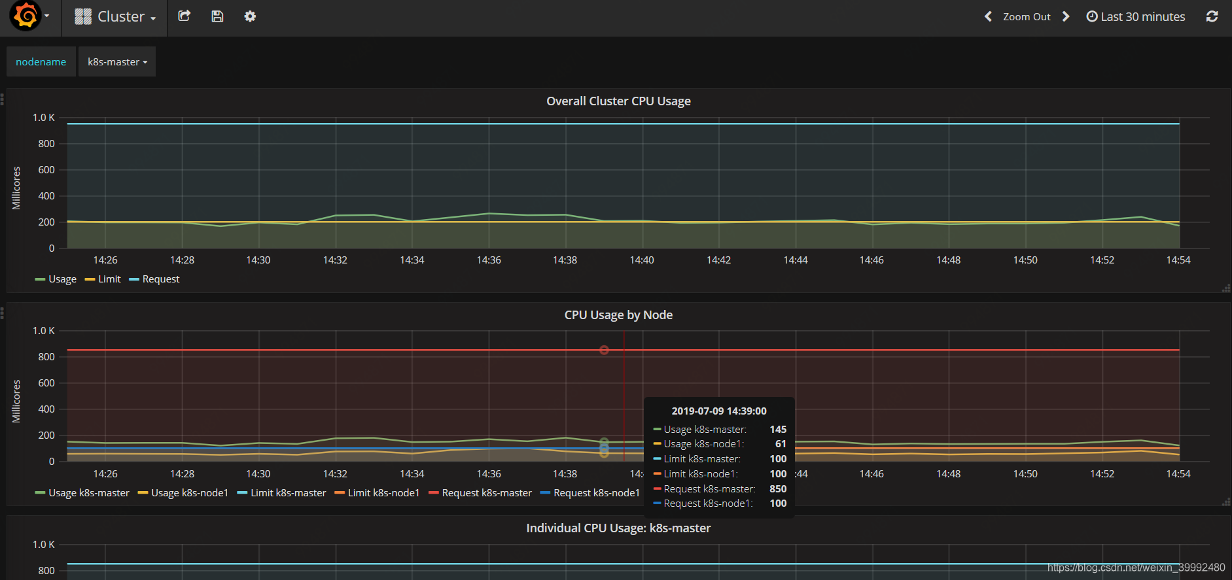Screen dimensions: 1232x580
Task: Click yellow color swatch beside Limit legend
Action: [90, 280]
